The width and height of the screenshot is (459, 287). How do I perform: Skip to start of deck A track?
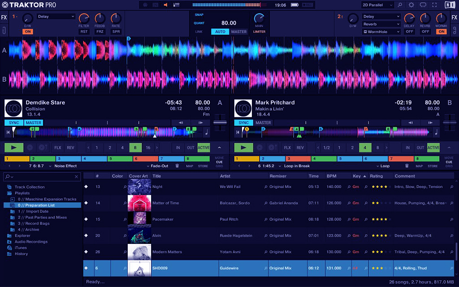point(8,132)
